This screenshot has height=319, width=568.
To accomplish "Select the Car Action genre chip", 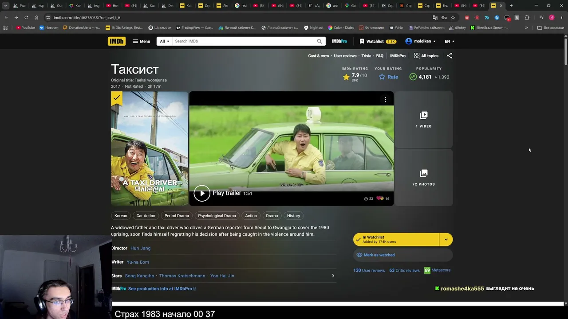I will pyautogui.click(x=146, y=216).
